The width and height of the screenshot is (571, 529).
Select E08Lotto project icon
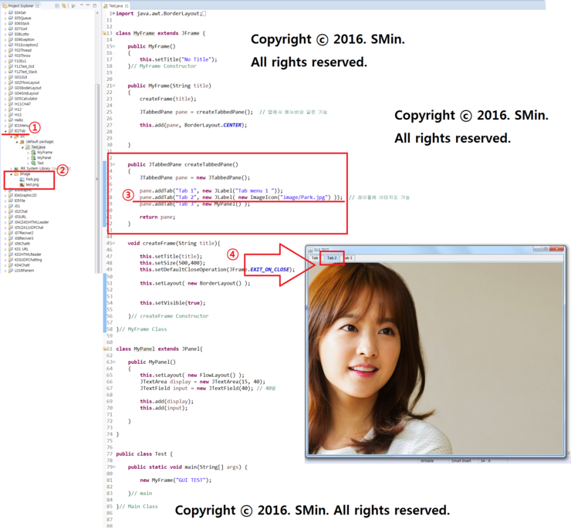click(x=11, y=34)
